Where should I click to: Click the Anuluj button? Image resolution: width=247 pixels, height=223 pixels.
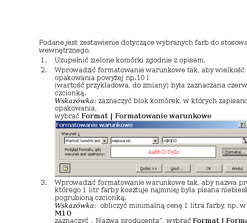click(x=237, y=168)
